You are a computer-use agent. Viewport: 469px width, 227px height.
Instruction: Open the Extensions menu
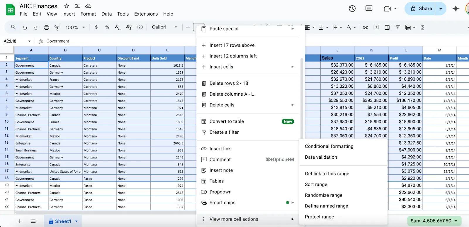coord(146,14)
